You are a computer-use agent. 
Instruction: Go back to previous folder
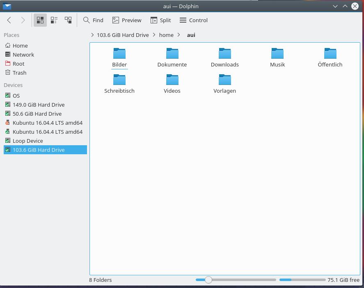pos(9,20)
